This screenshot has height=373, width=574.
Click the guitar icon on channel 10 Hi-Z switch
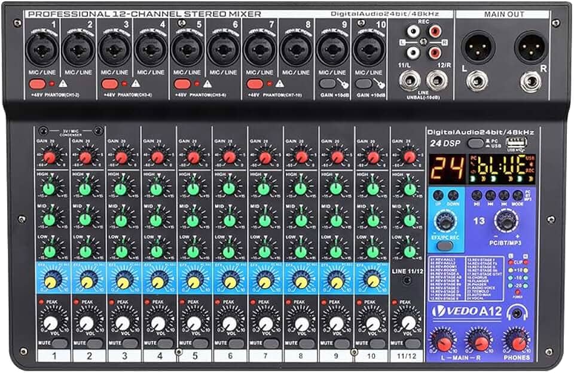381,83
